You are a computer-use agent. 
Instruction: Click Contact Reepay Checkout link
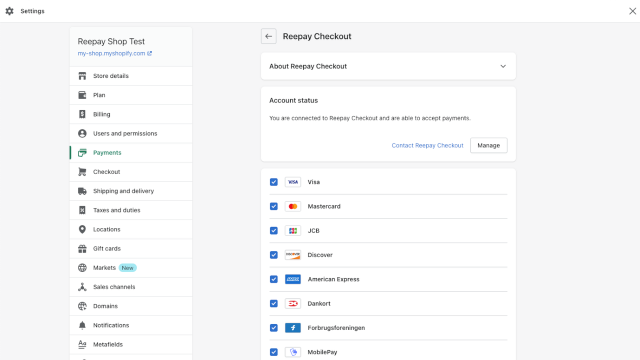[427, 145]
